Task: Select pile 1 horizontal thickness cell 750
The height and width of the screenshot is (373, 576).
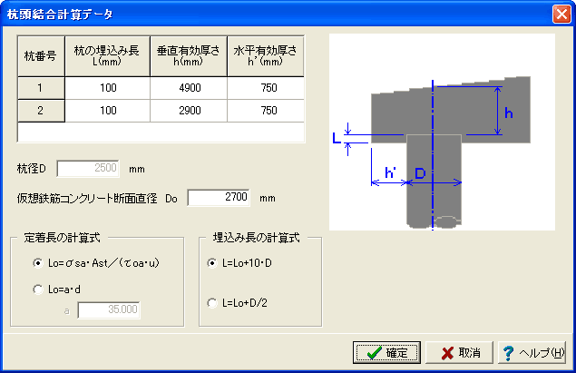Action: [x=266, y=88]
